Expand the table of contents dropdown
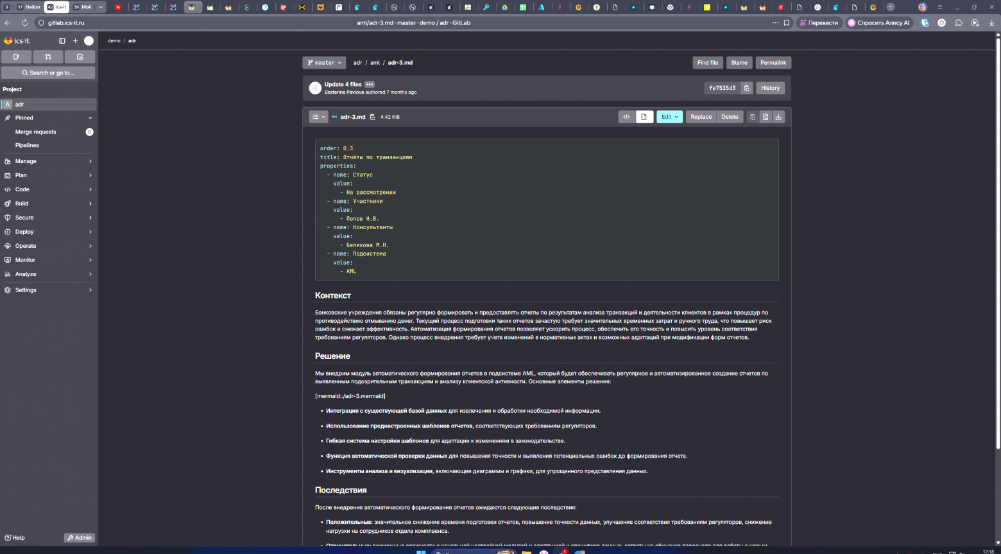The image size is (1001, 554). (318, 117)
